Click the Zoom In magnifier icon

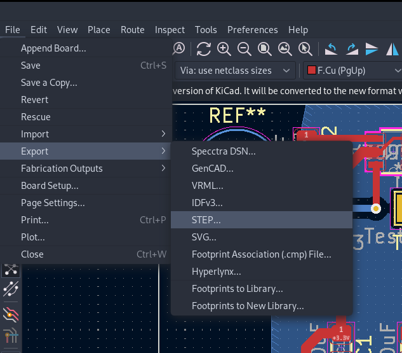(x=224, y=48)
